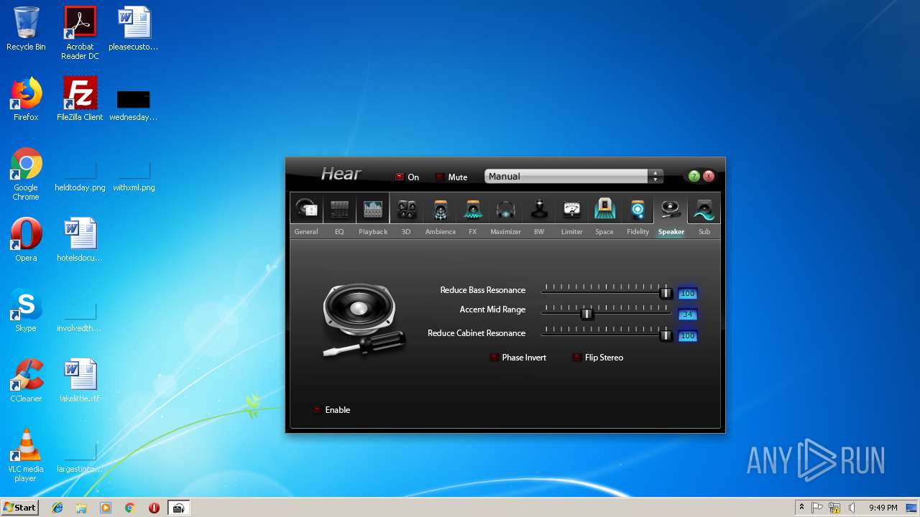The height and width of the screenshot is (517, 920).
Task: Toggle the Enable checkbox for Speaker
Action: tap(318, 410)
